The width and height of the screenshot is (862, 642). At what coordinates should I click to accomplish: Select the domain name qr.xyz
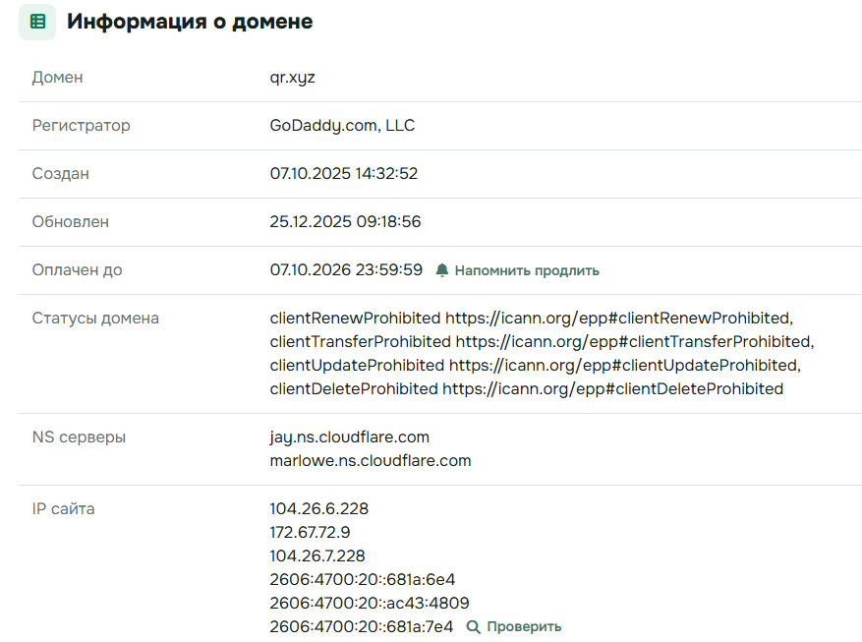[293, 78]
